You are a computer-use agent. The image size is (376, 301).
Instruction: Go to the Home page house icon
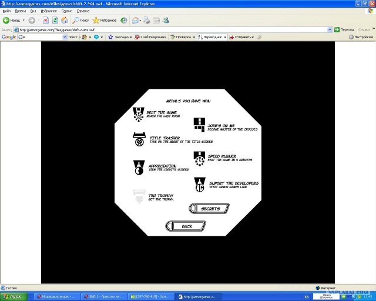click(x=64, y=21)
